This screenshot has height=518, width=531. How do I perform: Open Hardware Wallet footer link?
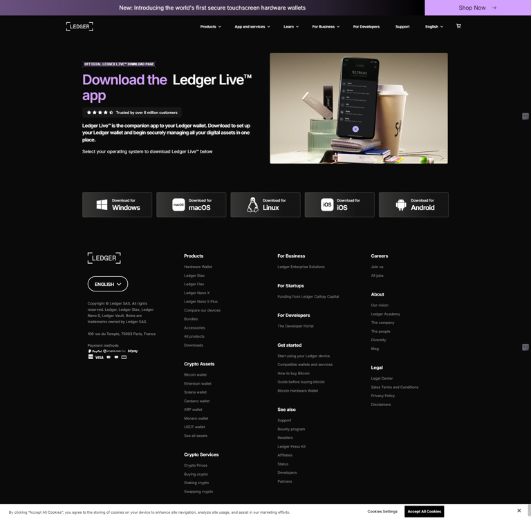(198, 267)
